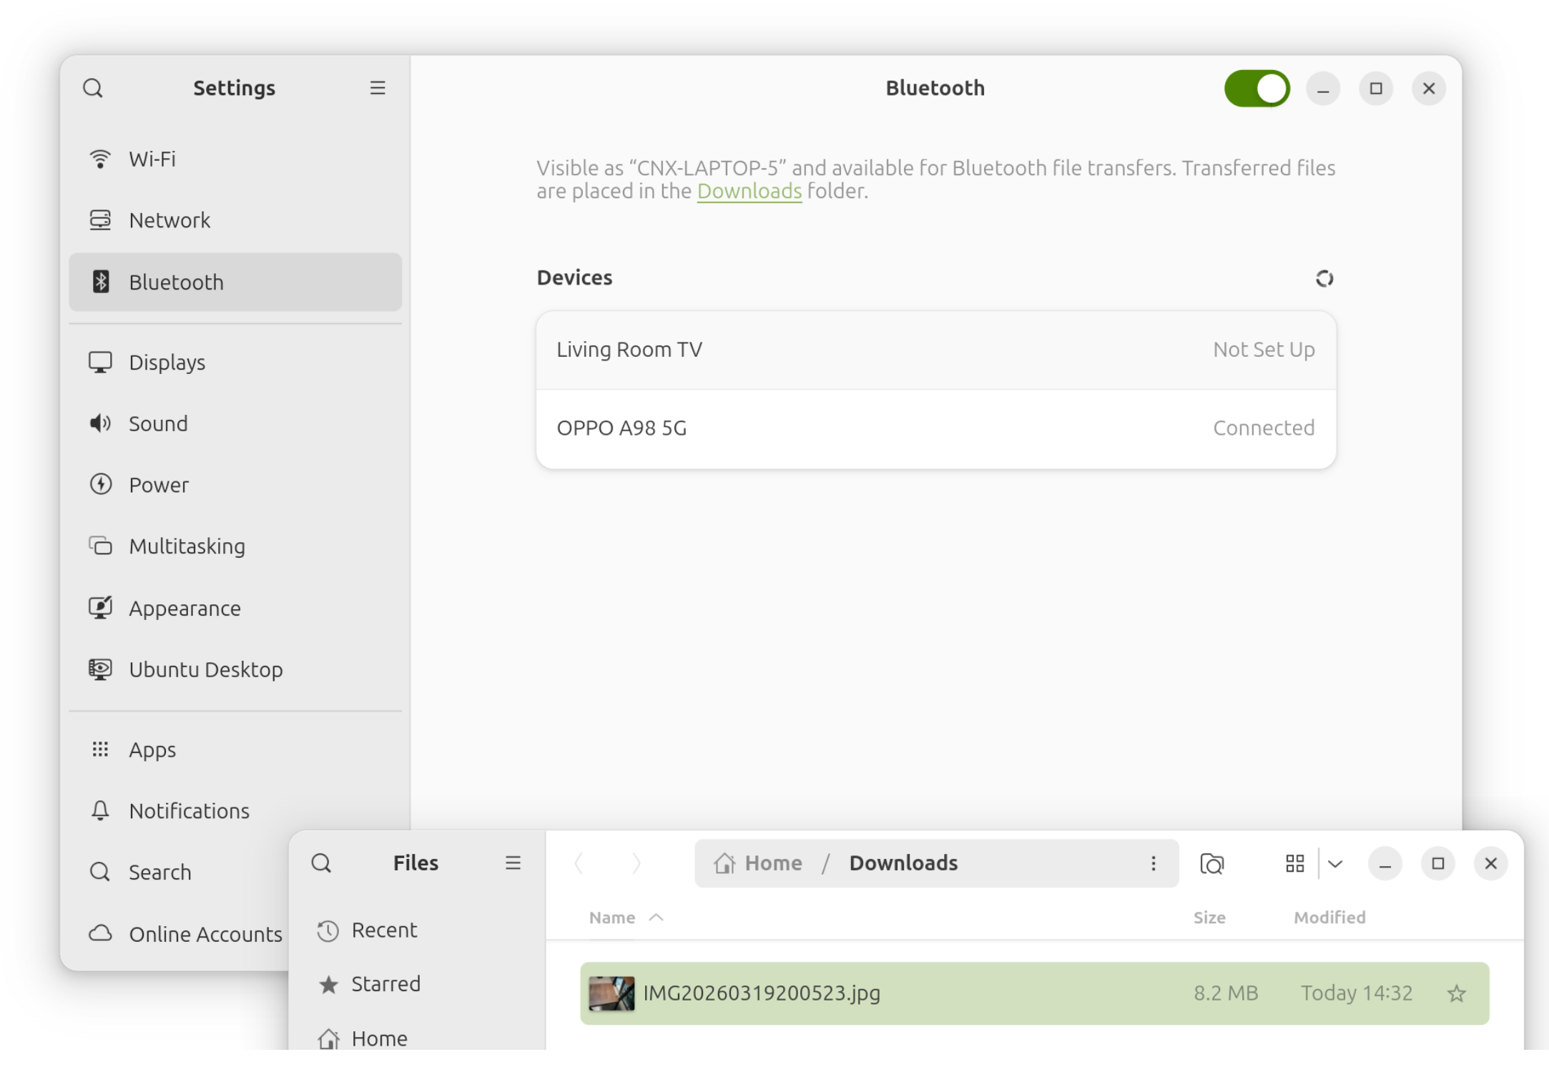Turn off the Bluetooth switch
Viewport: 1549px width, 1067px height.
click(x=1257, y=89)
